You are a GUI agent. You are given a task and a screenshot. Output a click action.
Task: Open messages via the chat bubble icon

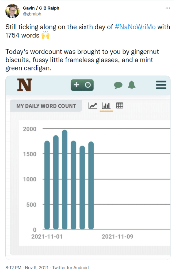coord(118,85)
